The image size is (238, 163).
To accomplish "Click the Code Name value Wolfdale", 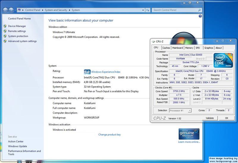I will pos(180,59).
